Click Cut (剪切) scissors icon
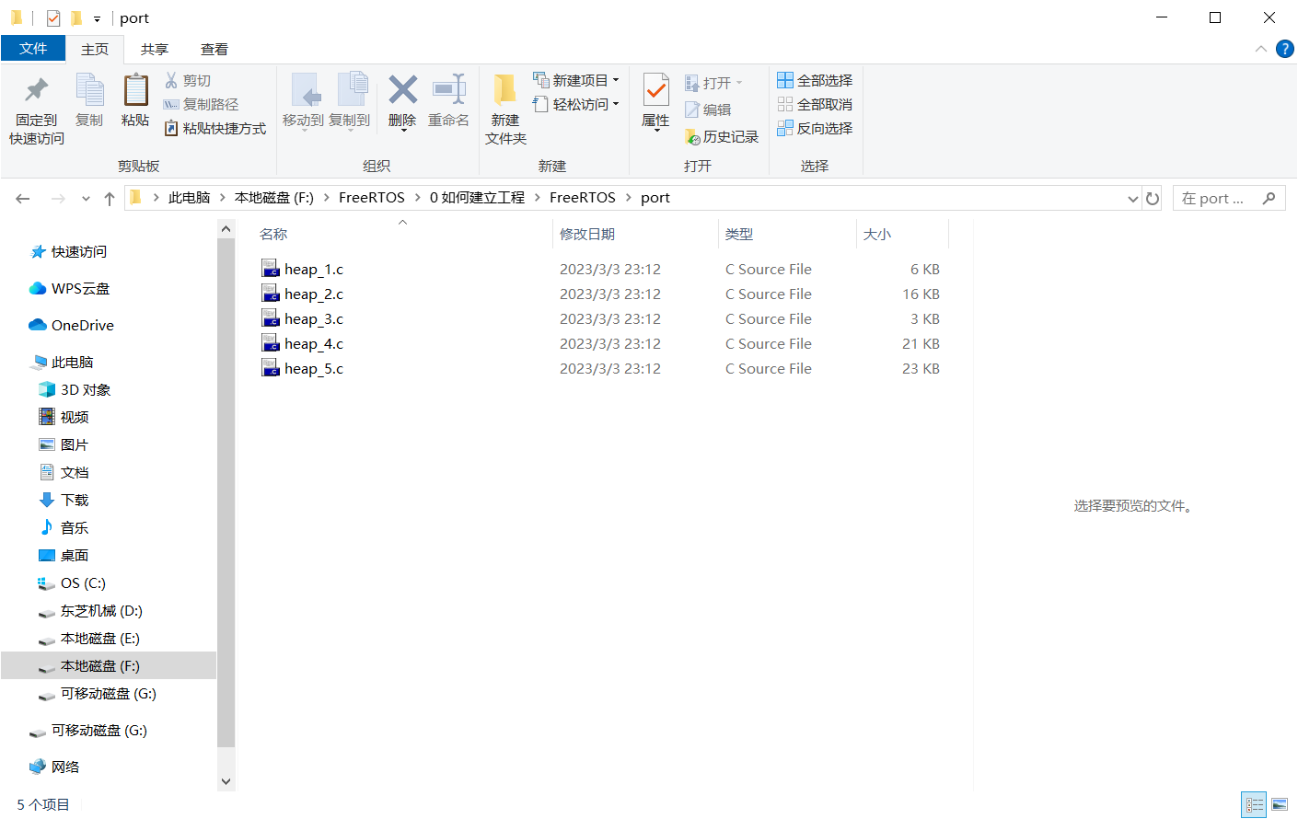 (x=188, y=81)
